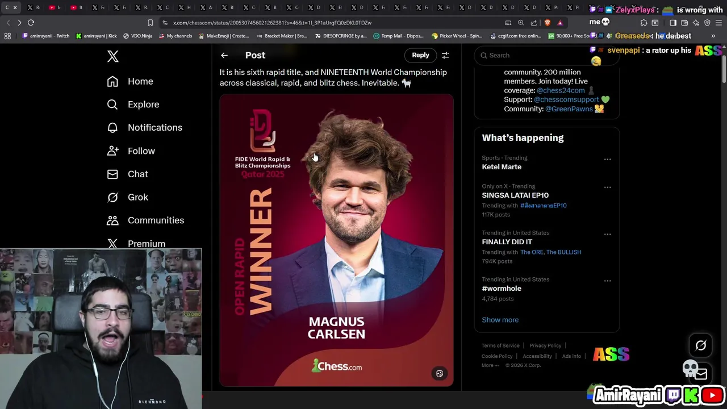Image resolution: width=727 pixels, height=409 pixels.
Task: Open Notifications bell icon
Action: (x=112, y=128)
